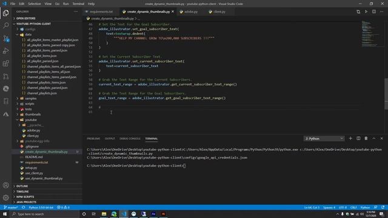Collapse the youtube folder
Viewport: 388px width, 218px height.
pyautogui.click(x=47, y=120)
